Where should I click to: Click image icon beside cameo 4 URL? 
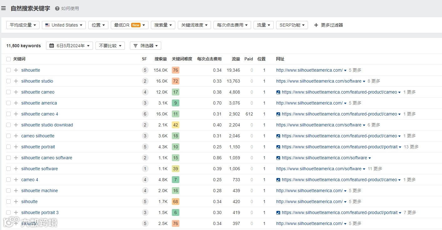278,180
